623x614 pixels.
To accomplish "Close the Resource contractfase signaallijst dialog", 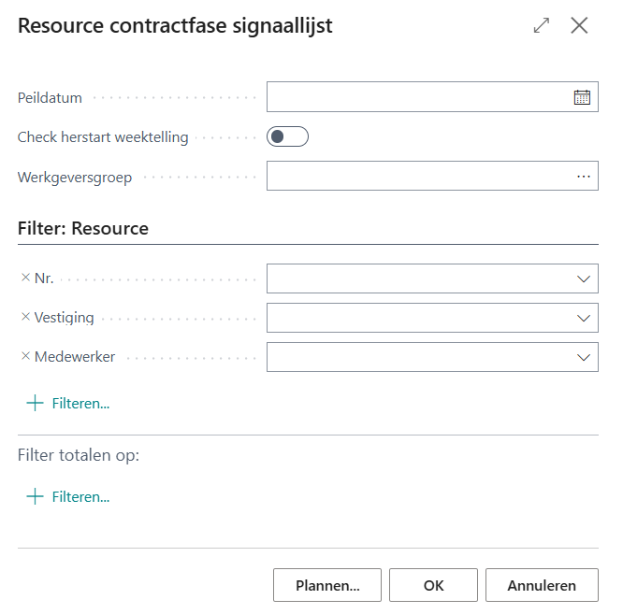I will pos(580,26).
